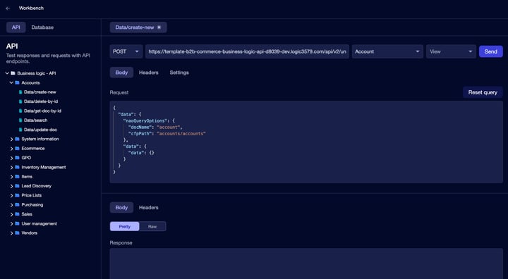
Task: Expand the Items folder chevron
Action: point(11,177)
